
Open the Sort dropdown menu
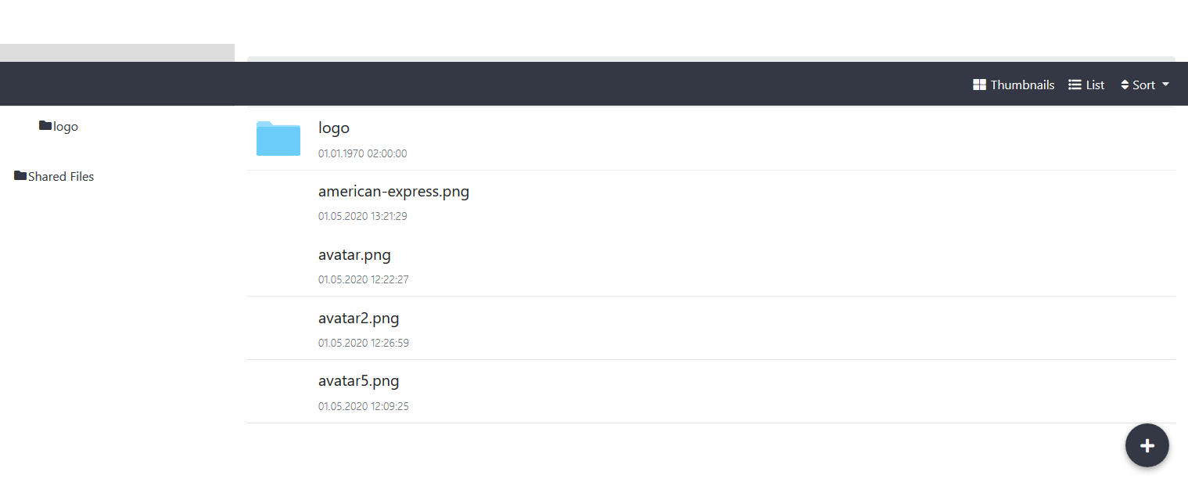coord(1144,84)
